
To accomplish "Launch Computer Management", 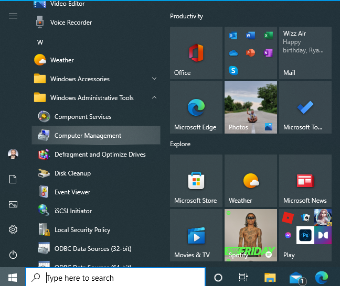I will point(96,136).
